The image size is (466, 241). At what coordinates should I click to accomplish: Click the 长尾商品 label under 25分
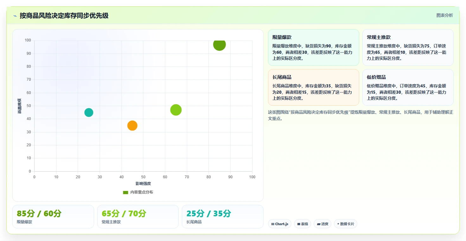click(x=194, y=222)
